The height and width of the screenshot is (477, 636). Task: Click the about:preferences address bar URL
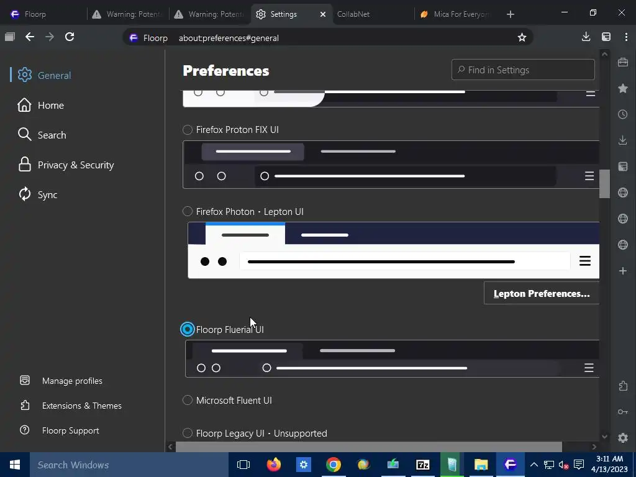(229, 38)
